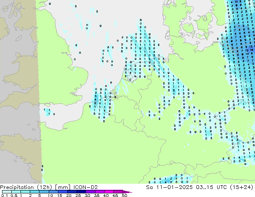255x197 pixels.
Task: Click the 1–2 mm legend color swatch
Action: point(25,192)
